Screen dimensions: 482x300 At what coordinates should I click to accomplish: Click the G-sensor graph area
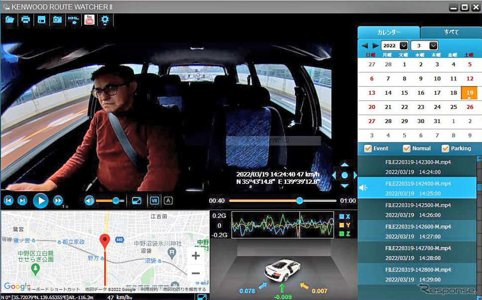click(x=283, y=225)
